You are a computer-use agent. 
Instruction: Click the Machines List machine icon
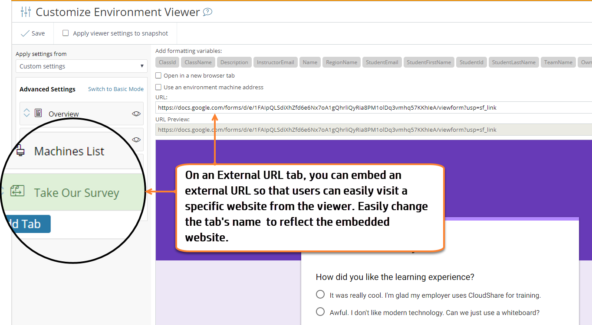point(20,151)
